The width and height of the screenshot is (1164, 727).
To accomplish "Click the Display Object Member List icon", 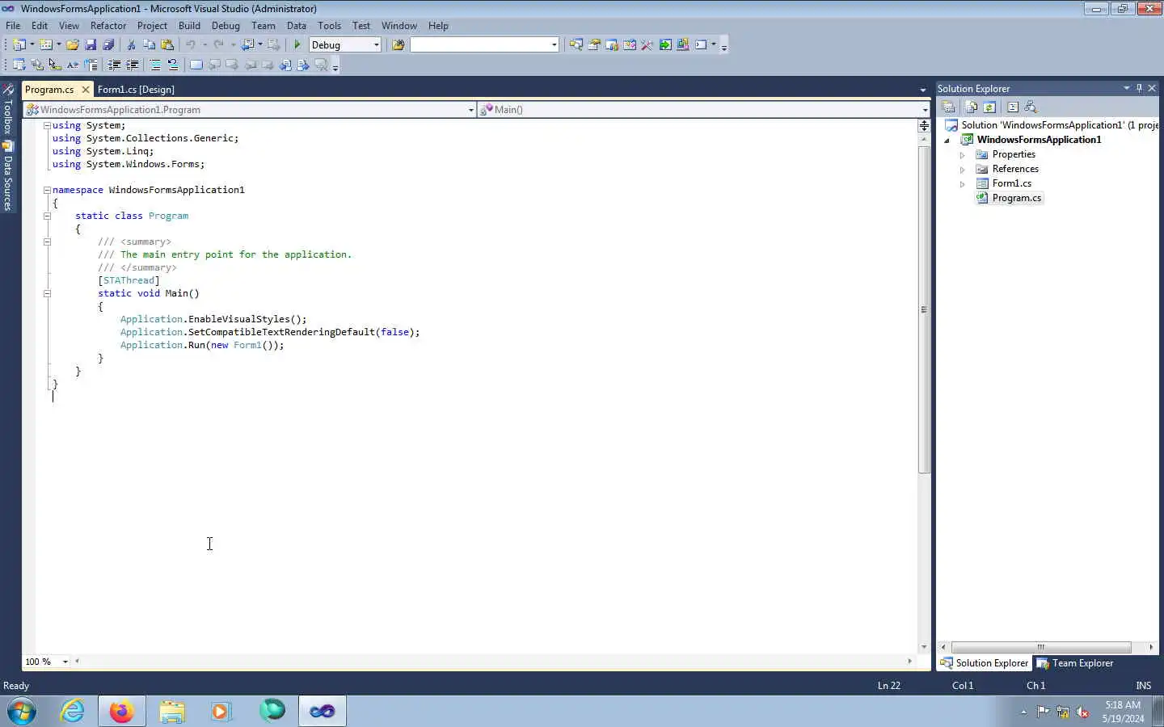I will [19, 65].
